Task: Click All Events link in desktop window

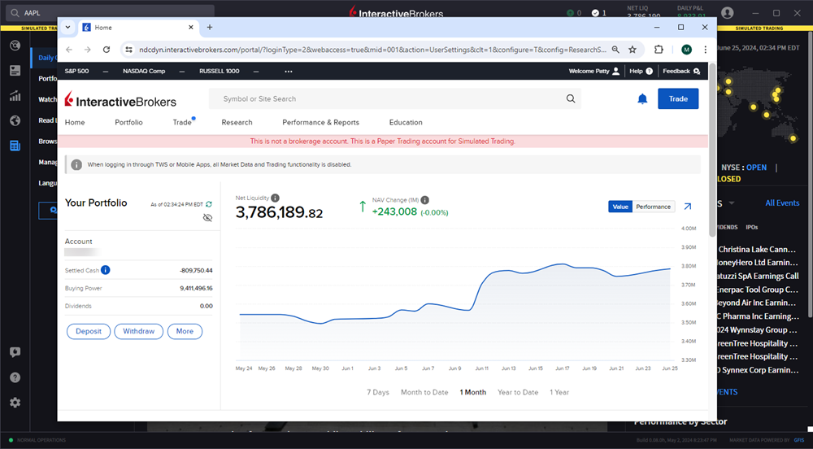Action: click(782, 203)
